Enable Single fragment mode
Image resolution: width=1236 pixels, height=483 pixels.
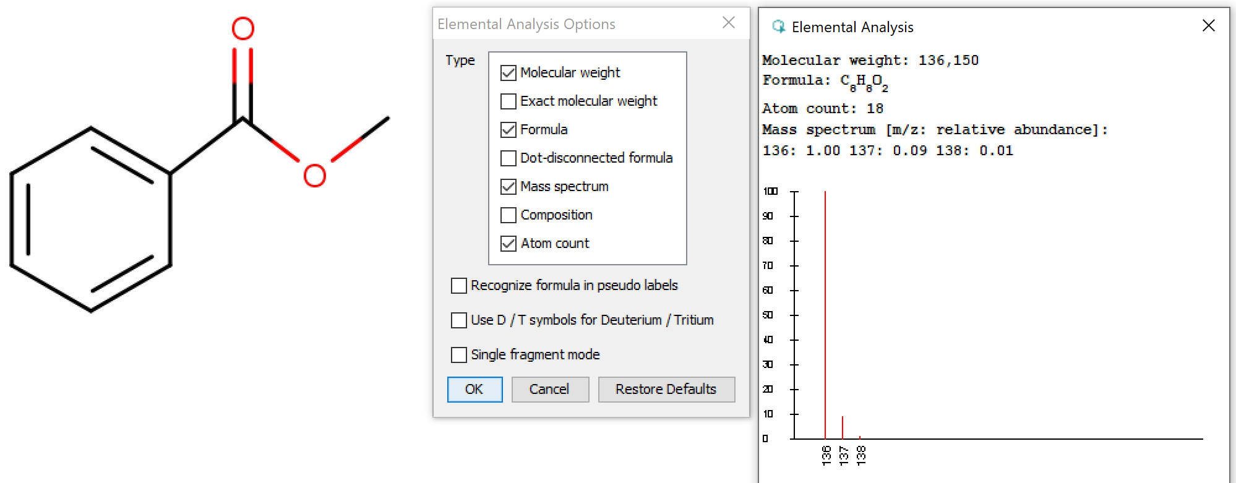(x=458, y=355)
